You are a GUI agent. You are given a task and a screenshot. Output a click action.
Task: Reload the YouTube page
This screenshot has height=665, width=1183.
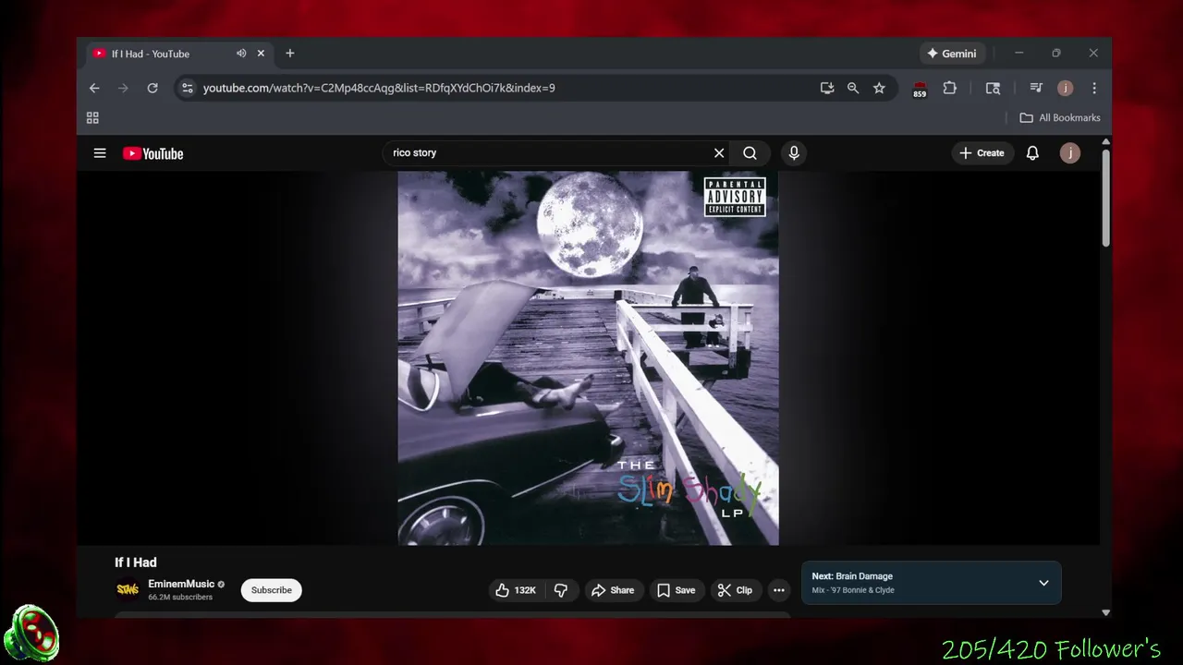tap(152, 88)
